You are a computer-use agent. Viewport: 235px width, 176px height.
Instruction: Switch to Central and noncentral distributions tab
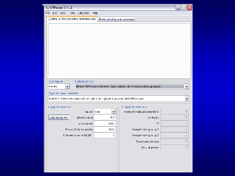[x=72, y=19]
